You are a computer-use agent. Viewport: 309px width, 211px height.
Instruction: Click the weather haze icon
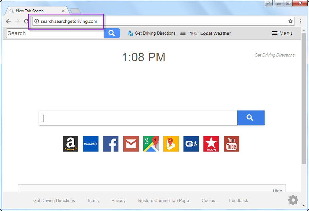pyautogui.click(x=183, y=33)
